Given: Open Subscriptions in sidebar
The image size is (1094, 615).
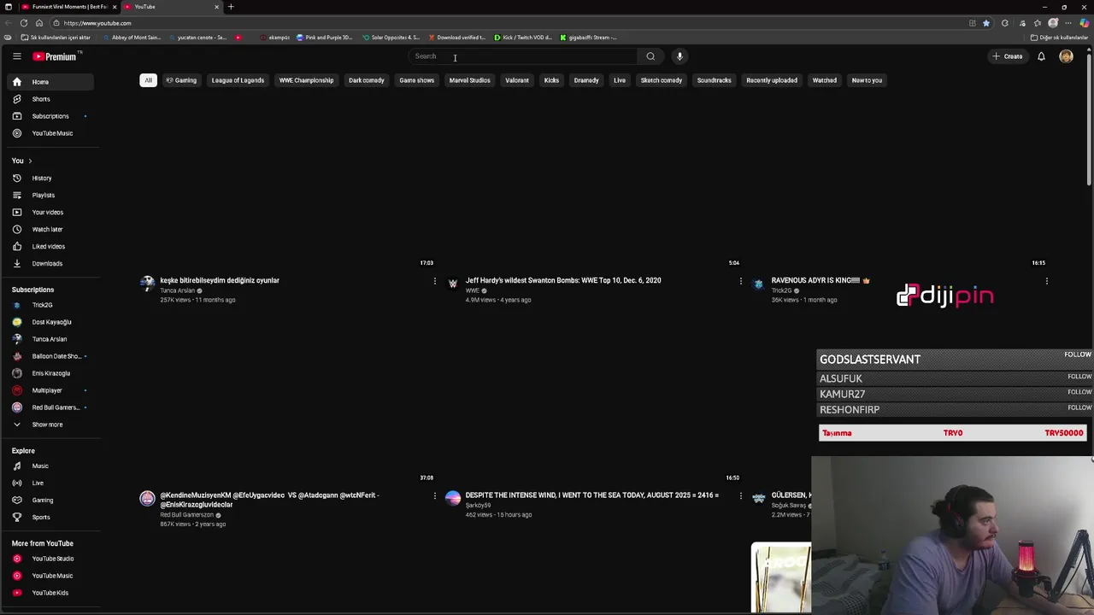Looking at the screenshot, I should click(x=51, y=116).
